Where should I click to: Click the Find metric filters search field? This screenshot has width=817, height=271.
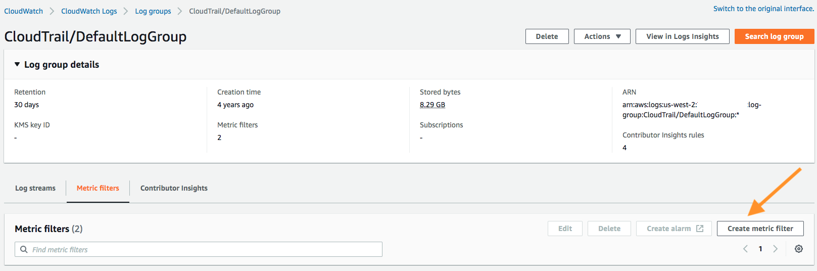click(x=199, y=249)
